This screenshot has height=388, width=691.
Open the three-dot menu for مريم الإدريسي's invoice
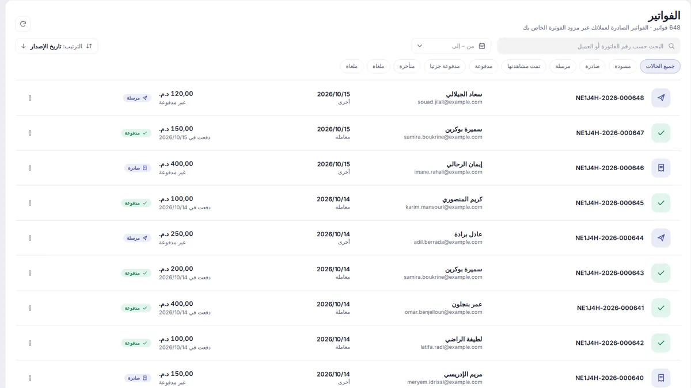pos(30,378)
